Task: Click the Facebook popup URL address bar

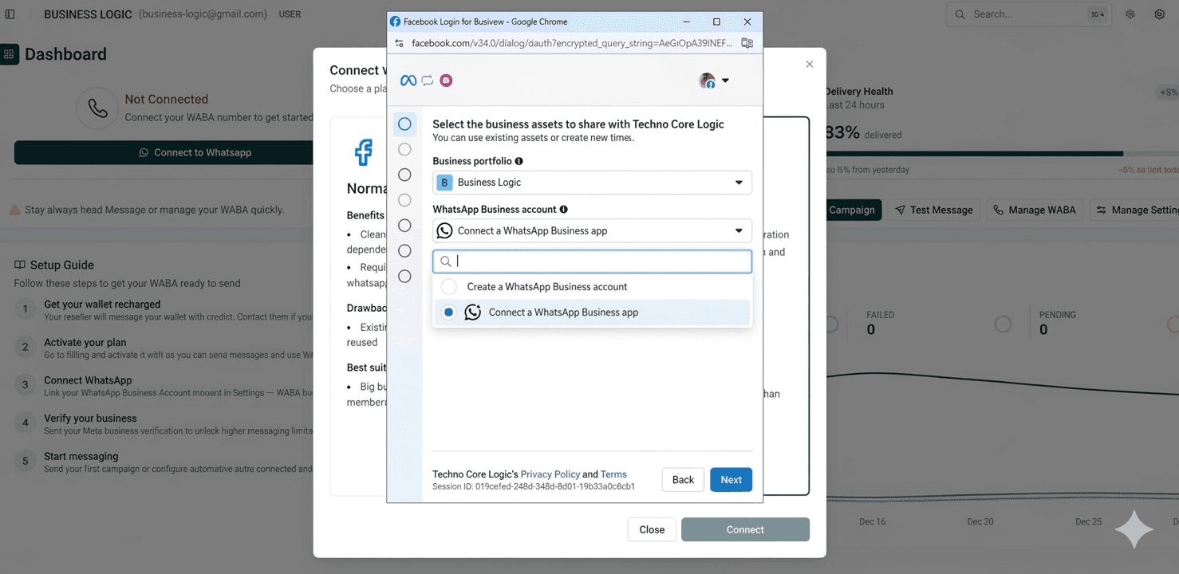Action: tap(573, 43)
